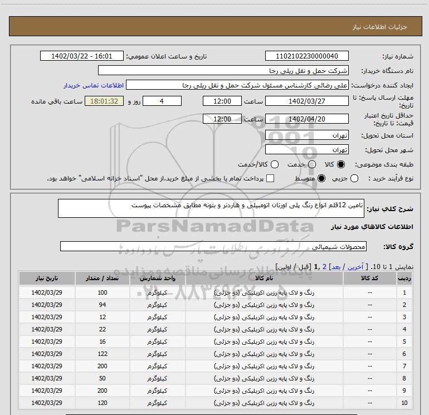Tick the اسناد خزانه اسلامی payment checkbox
This screenshot has height=415, width=429.
pos(270,178)
